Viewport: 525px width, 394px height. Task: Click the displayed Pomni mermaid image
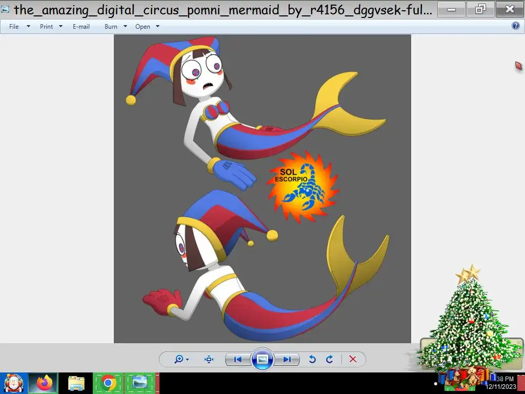tap(262, 189)
